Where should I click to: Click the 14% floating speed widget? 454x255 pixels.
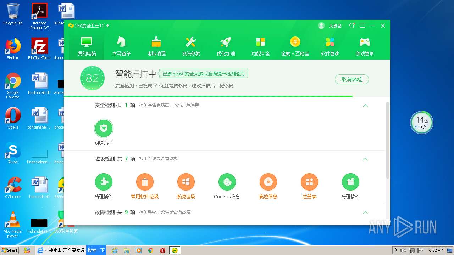pos(421,123)
